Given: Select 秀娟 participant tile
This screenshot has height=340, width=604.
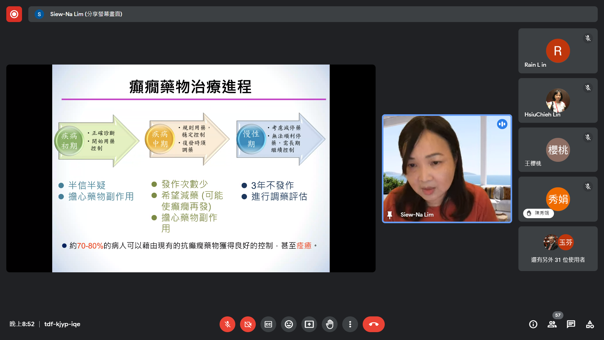Looking at the screenshot, I should (x=558, y=199).
